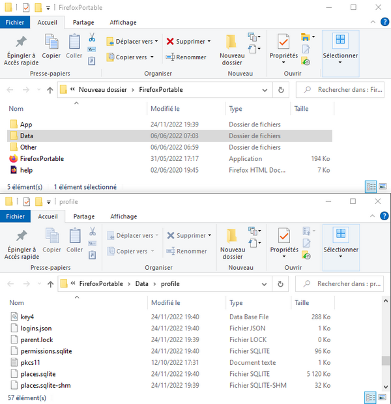This screenshot has height=404, width=391.
Task: Expand Copier vers dropdown in FirefoxPortable window
Action: coord(152,57)
